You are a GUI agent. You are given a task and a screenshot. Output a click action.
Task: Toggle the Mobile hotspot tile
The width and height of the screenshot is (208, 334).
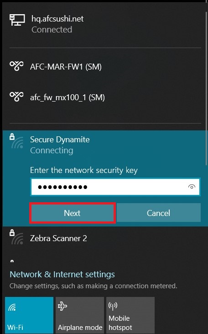[130, 315]
